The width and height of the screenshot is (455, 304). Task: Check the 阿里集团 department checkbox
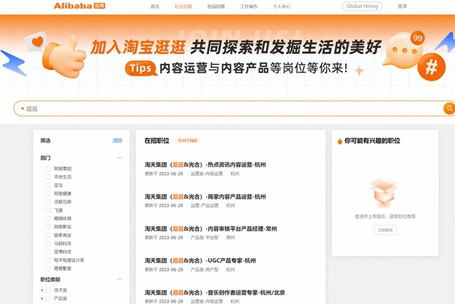coord(48,169)
